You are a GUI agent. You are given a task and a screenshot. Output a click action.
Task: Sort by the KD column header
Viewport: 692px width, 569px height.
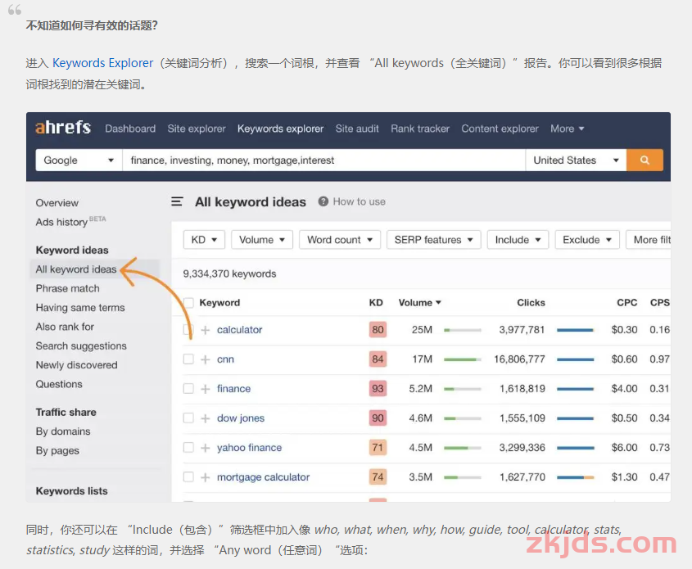point(376,303)
